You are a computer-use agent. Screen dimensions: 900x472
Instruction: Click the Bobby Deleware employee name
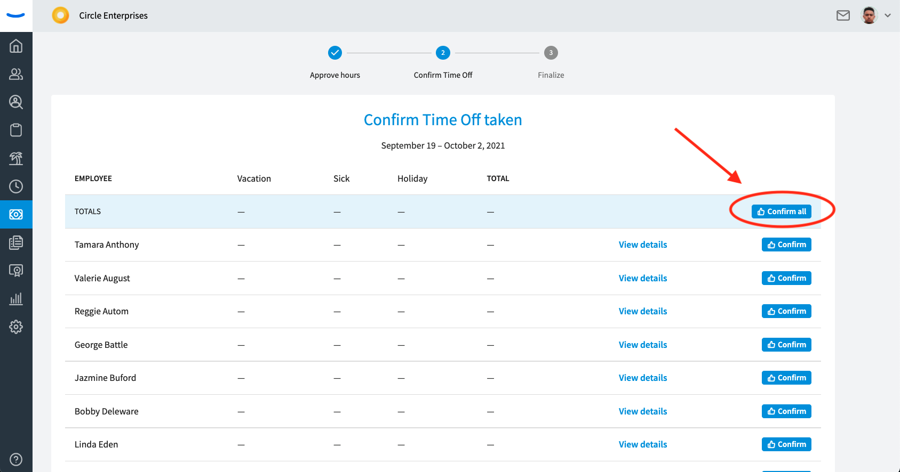click(x=107, y=411)
